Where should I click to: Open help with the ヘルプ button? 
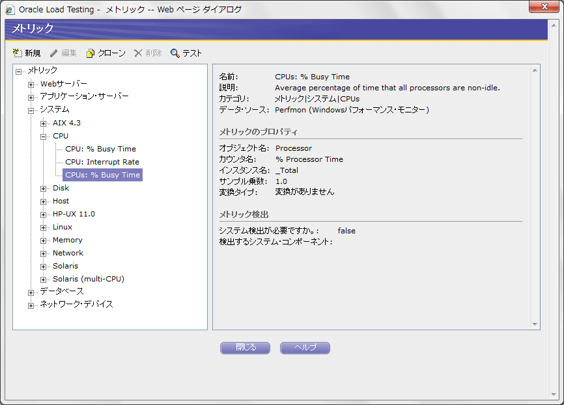coord(305,348)
